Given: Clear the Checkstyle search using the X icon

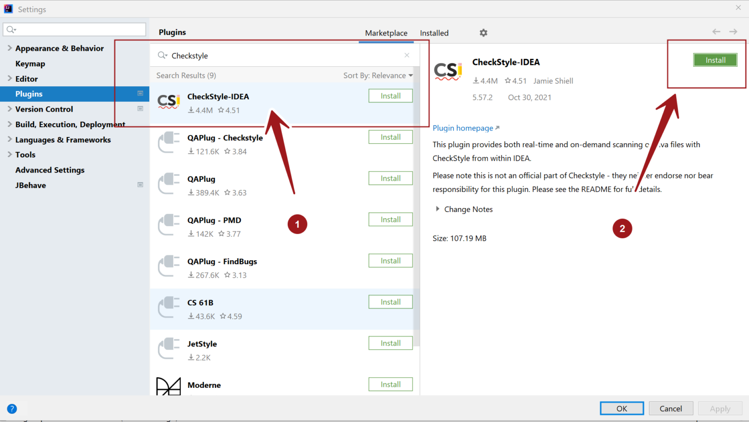Looking at the screenshot, I should coord(407,55).
